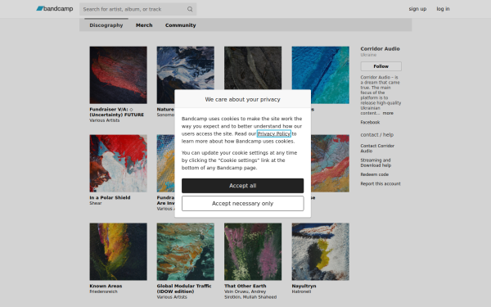
Task: Click the In a Polar Shield title text
Action: click(x=110, y=197)
